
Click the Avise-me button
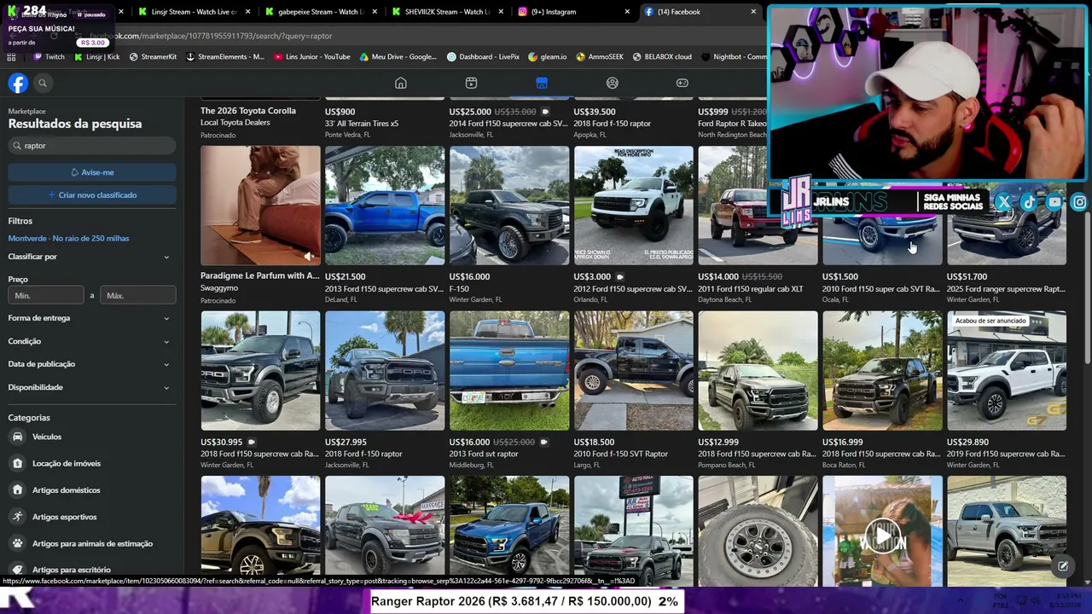click(92, 172)
